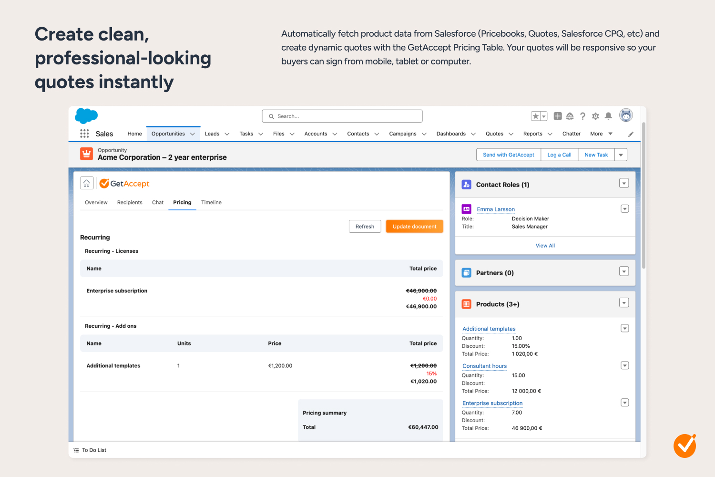This screenshot has height=477, width=715.
Task: Switch to the Recipients tab
Action: [x=130, y=203]
